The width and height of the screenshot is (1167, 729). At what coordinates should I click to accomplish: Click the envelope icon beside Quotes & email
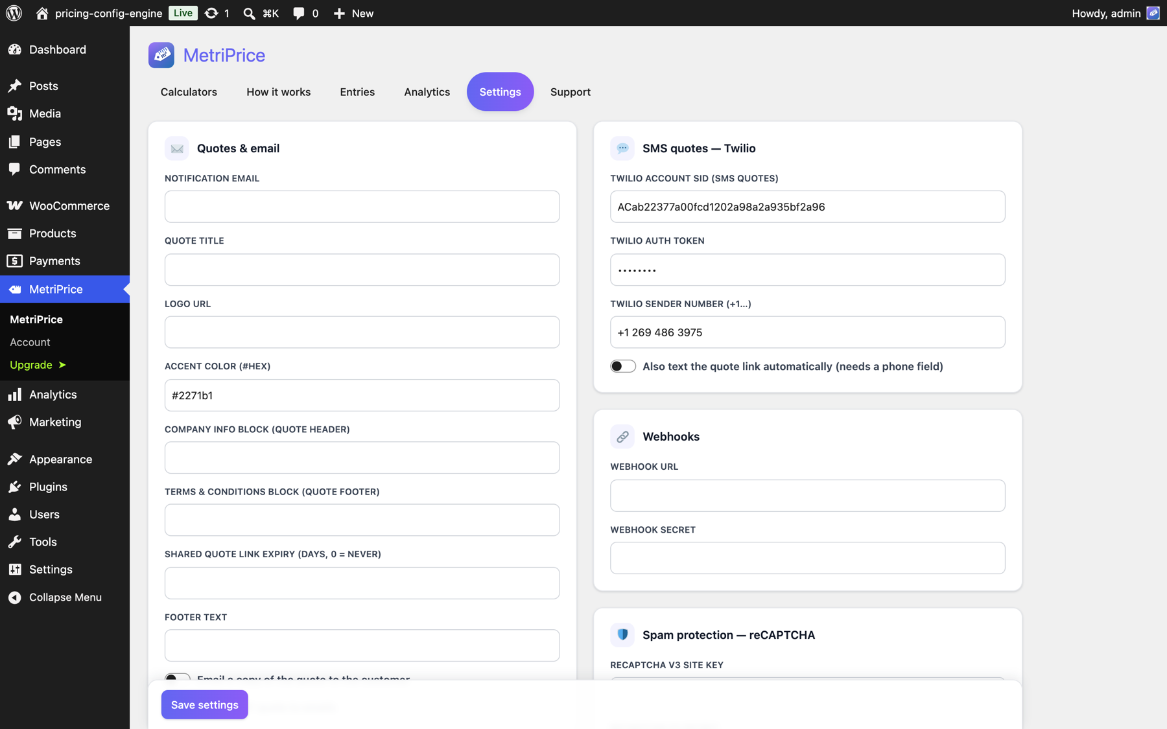click(x=176, y=148)
